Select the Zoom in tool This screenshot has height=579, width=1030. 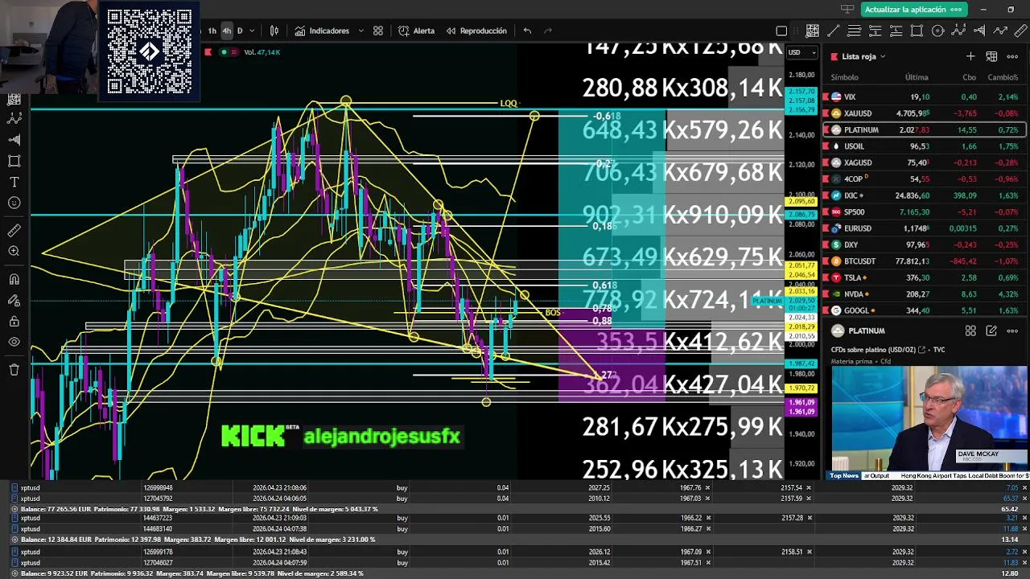[x=14, y=252]
